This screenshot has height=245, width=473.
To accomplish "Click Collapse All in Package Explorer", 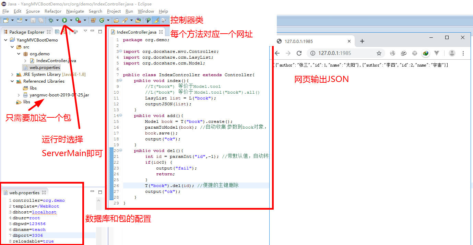I will [x=57, y=32].
